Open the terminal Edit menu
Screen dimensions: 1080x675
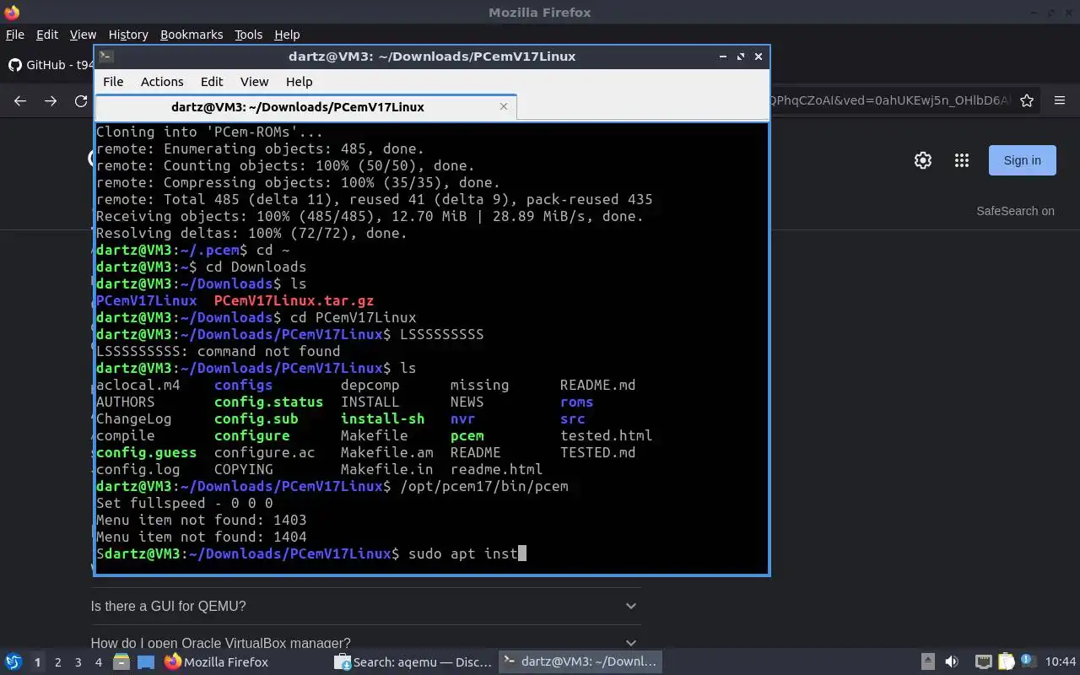pos(212,82)
